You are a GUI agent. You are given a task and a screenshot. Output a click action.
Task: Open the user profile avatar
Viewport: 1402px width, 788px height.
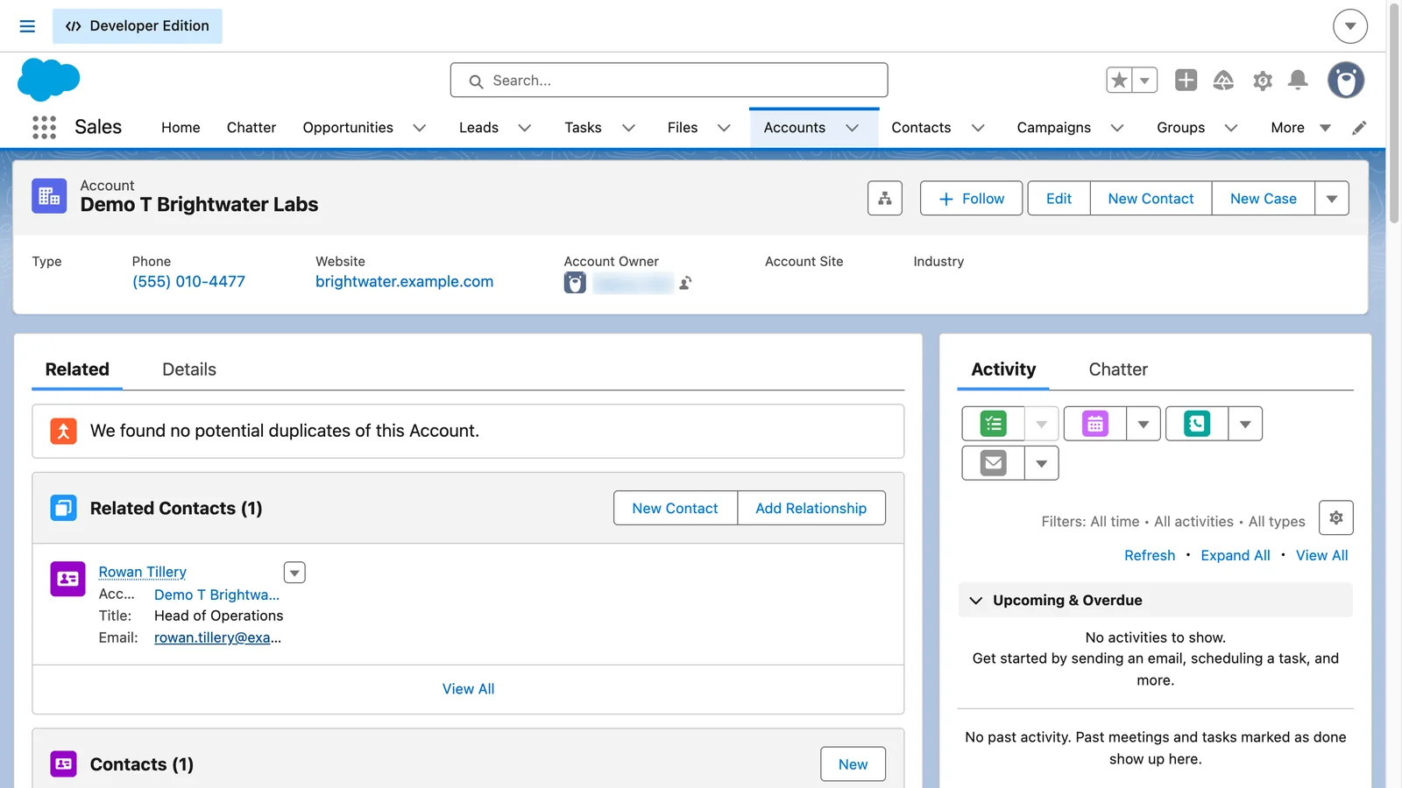click(1345, 81)
